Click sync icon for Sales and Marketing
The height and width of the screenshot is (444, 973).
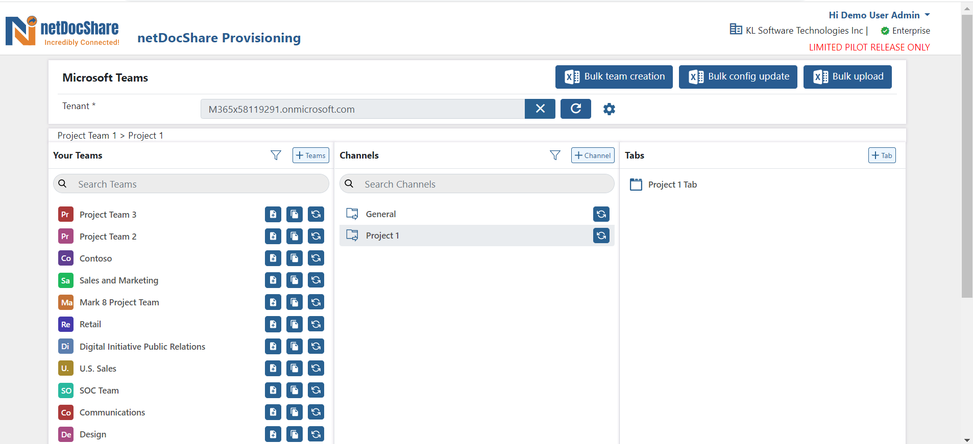[316, 280]
